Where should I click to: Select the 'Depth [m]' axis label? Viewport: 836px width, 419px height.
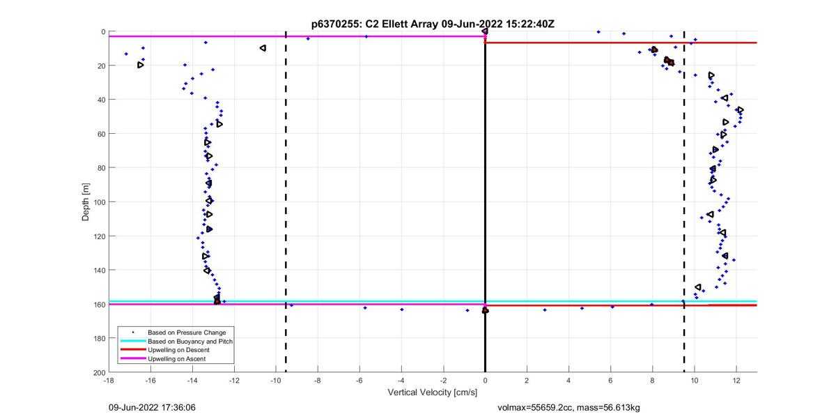[86, 202]
